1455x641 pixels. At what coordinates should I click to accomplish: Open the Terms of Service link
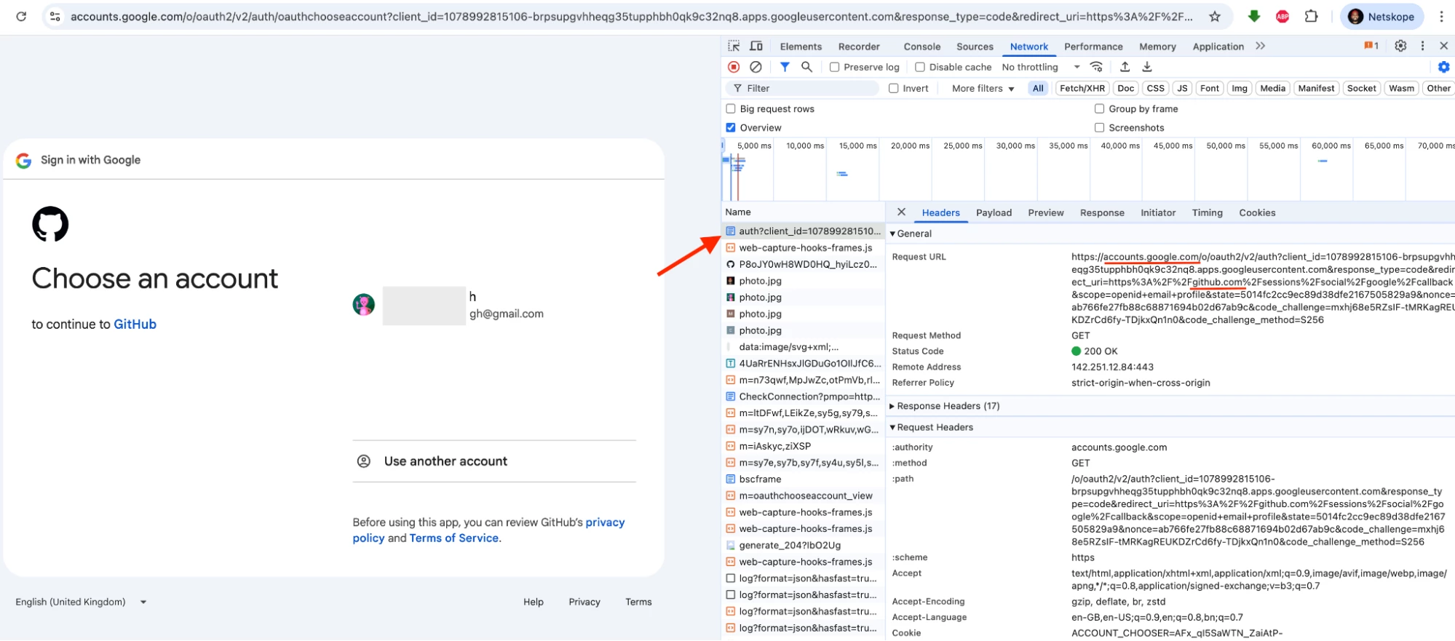(453, 538)
